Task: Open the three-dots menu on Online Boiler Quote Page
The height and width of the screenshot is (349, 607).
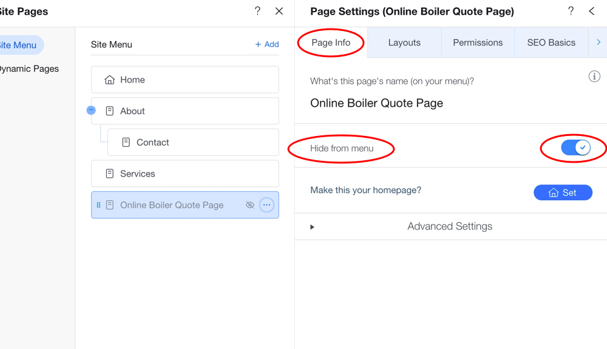Action: click(x=266, y=205)
